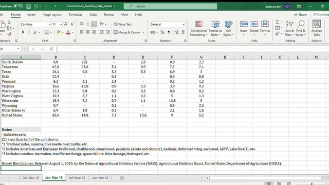Click the Wrap Text button
The width and height of the screenshot is (329, 185).
point(123,24)
